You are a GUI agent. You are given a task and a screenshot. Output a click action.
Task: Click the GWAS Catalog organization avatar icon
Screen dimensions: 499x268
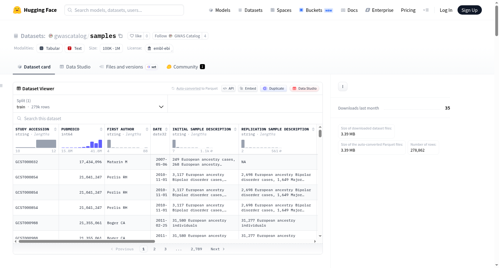[x=51, y=36]
